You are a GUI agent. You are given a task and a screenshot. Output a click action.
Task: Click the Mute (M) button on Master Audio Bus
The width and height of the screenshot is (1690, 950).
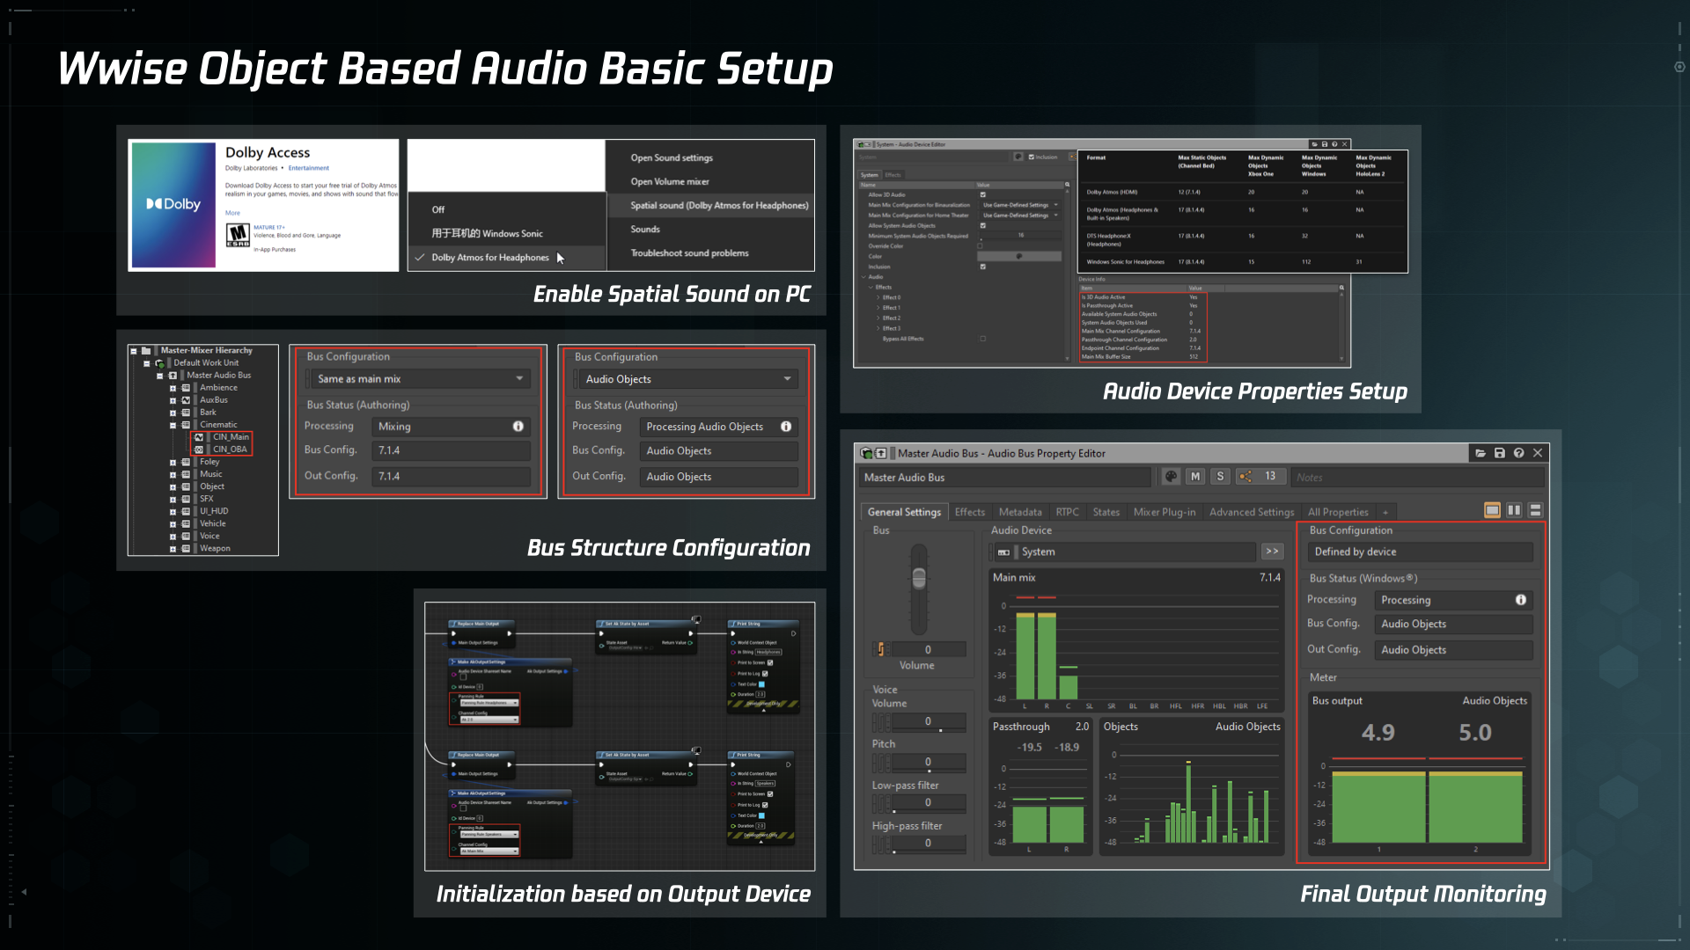coord(1194,477)
